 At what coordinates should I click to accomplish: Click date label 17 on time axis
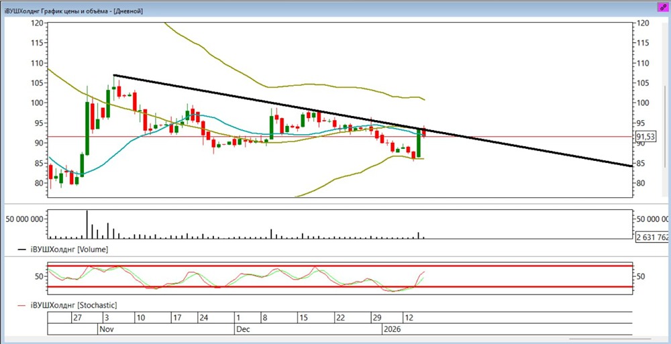176,318
